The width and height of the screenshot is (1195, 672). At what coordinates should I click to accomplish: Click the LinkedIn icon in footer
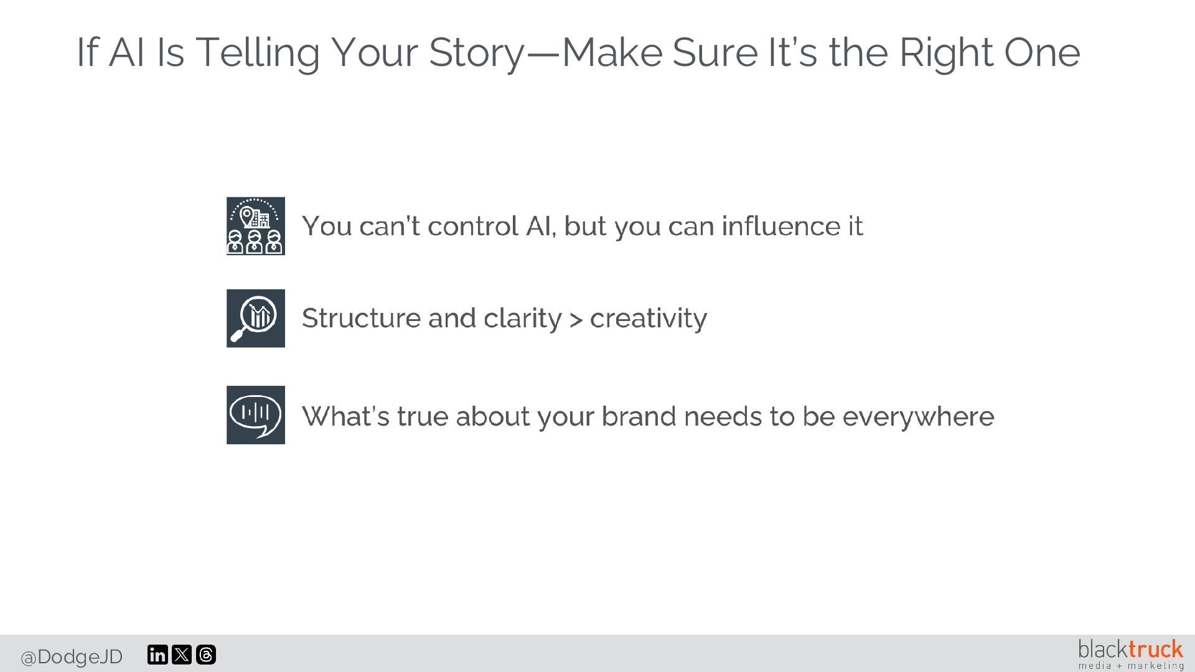(157, 655)
